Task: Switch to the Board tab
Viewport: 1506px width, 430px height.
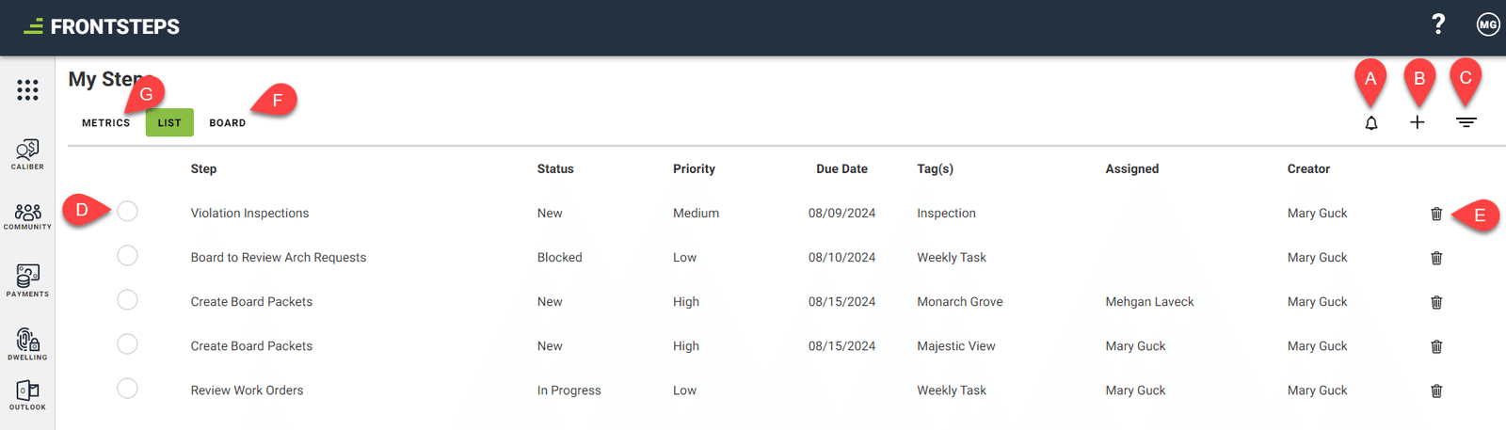Action: (x=228, y=123)
